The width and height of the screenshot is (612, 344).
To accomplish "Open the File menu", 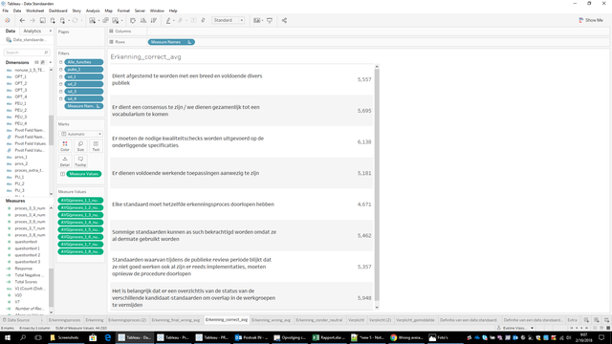I will coord(6,11).
